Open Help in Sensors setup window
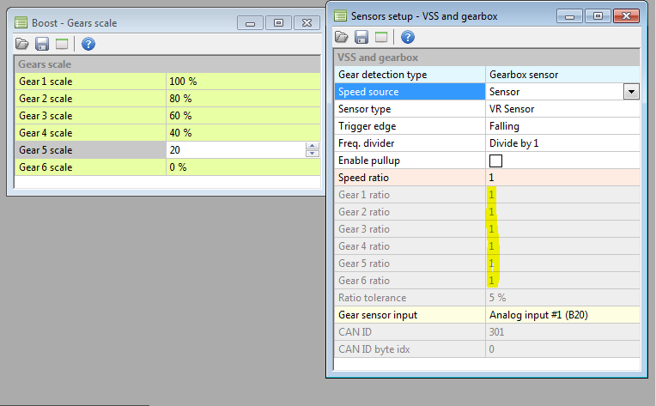Screen dimensions: 656x406 coord(408,37)
